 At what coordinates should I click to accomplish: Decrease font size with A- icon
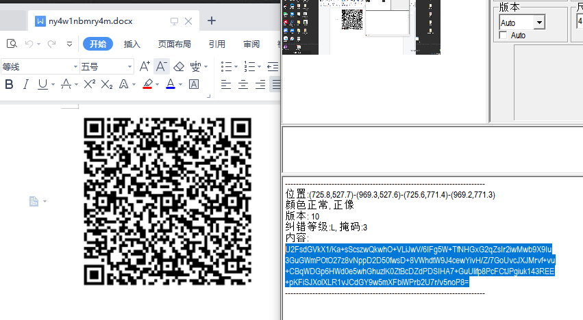(x=162, y=66)
